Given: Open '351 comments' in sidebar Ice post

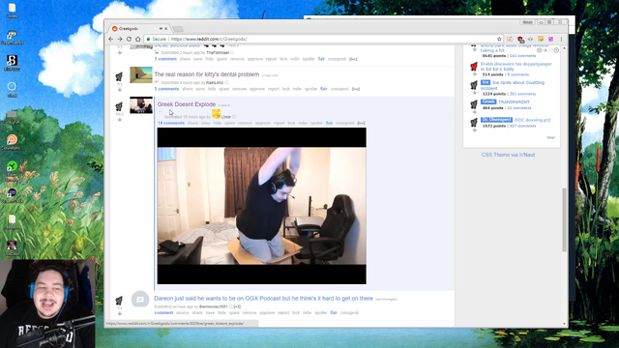Looking at the screenshot, I should [522, 94].
